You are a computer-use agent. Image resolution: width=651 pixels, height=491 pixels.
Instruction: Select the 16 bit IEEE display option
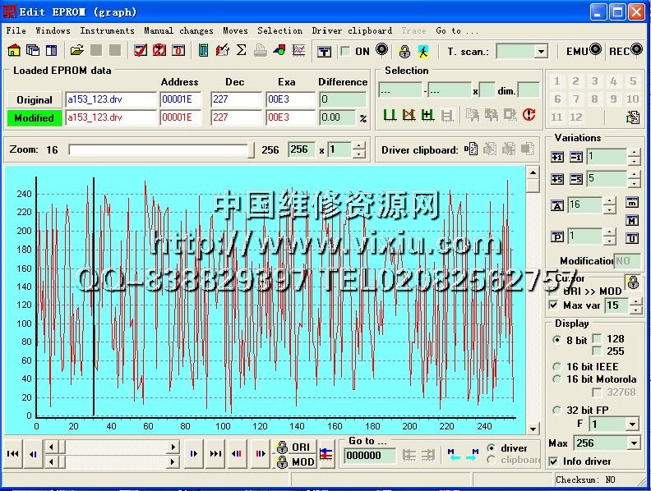[x=556, y=366]
